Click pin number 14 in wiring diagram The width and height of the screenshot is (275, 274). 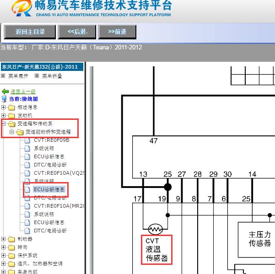click(253, 174)
